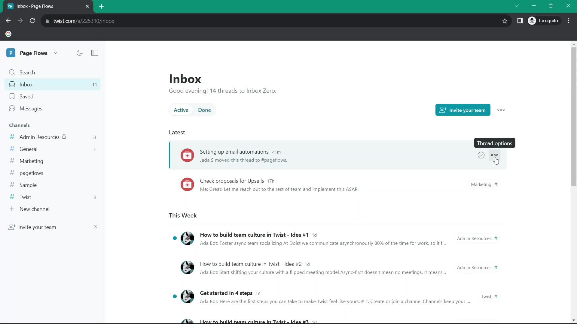Select the Active tab
This screenshot has width=577, height=324.
coord(181,110)
